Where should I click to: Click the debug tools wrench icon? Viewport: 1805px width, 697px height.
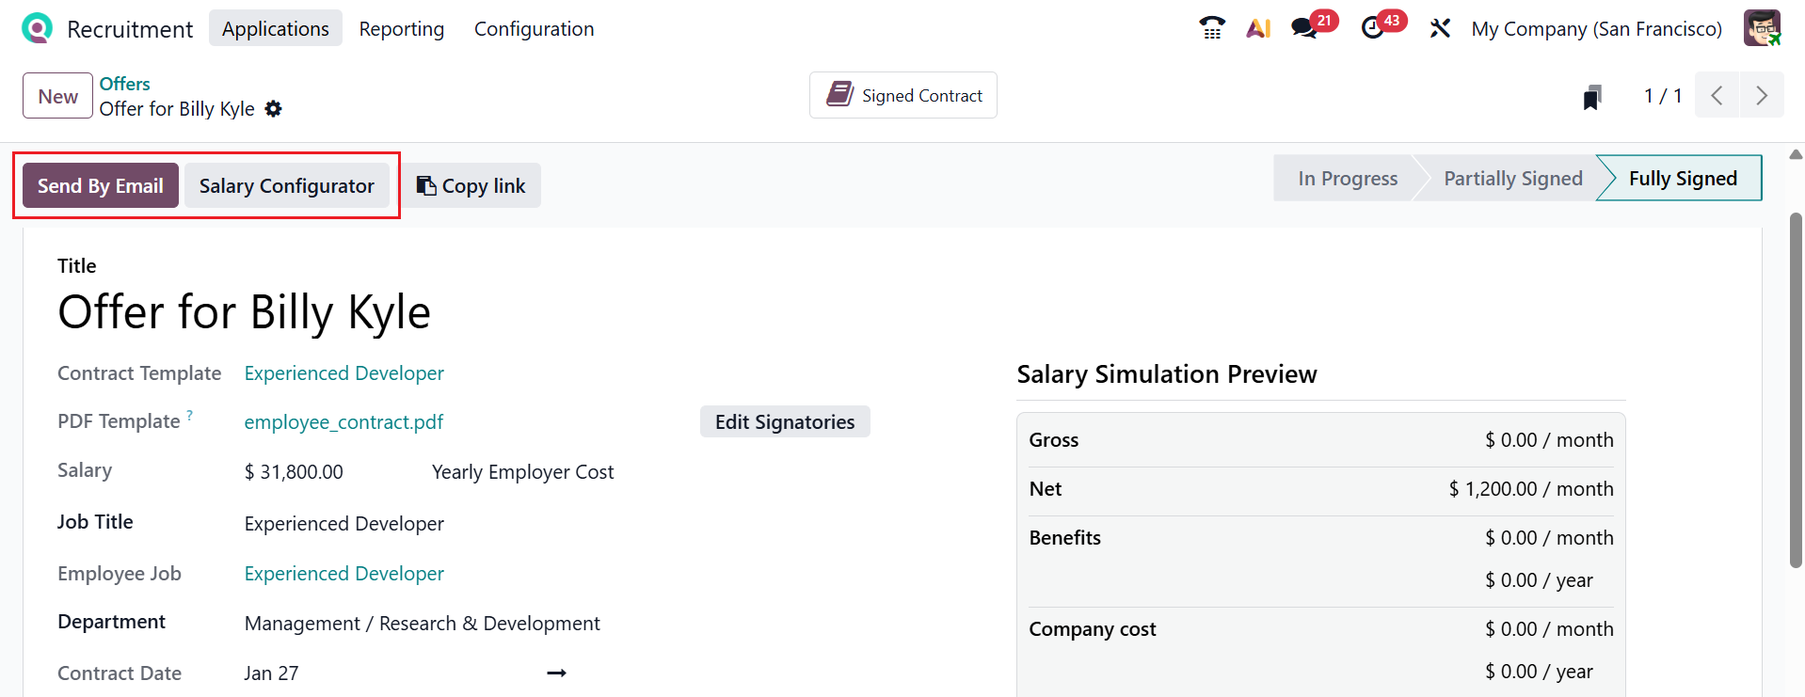1440,28
